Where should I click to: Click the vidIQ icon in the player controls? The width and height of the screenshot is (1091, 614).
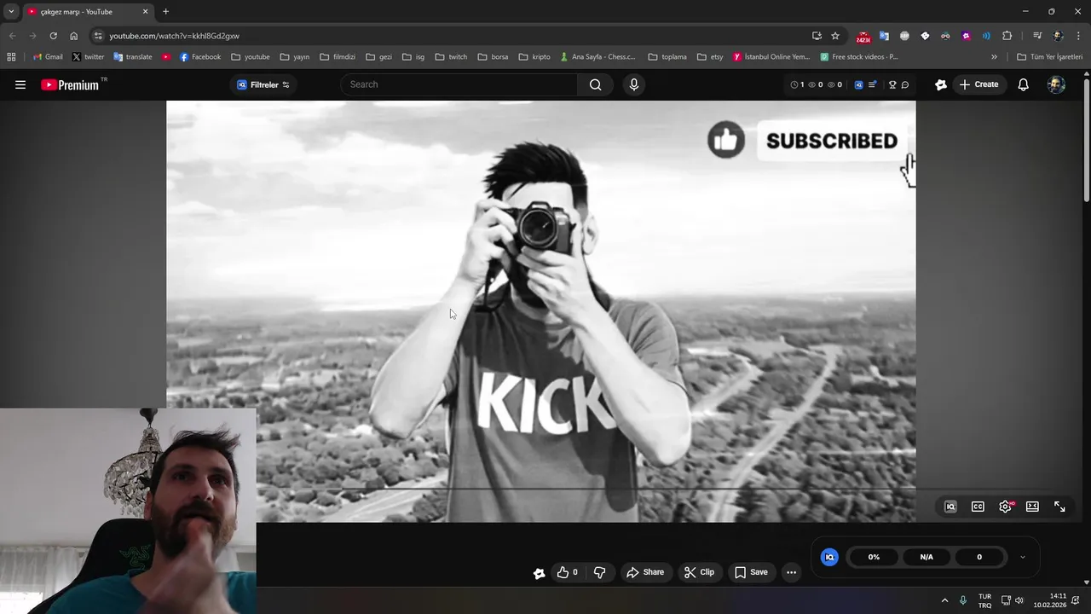[950, 507]
